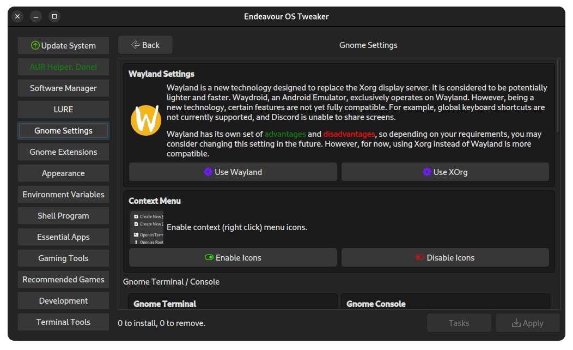Image resolution: width=573 pixels, height=350 pixels.
Task: Open Environment Variables section
Action: [x=63, y=194]
